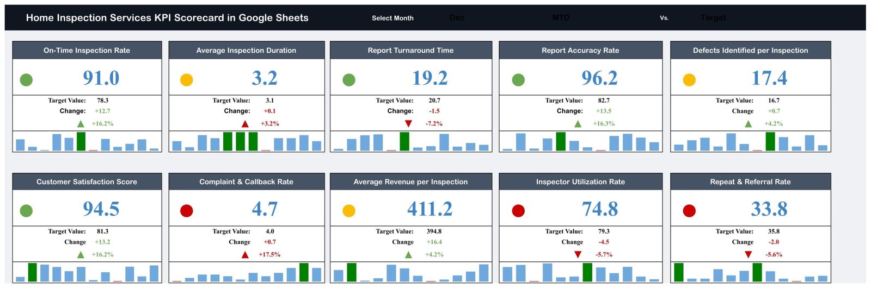The width and height of the screenshot is (871, 288).
Task: Click the 96.2 KPI value
Action: pyautogui.click(x=599, y=78)
